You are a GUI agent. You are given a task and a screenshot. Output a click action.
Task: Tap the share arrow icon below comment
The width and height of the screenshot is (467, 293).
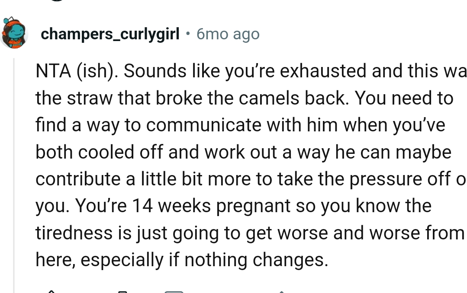coord(281,291)
